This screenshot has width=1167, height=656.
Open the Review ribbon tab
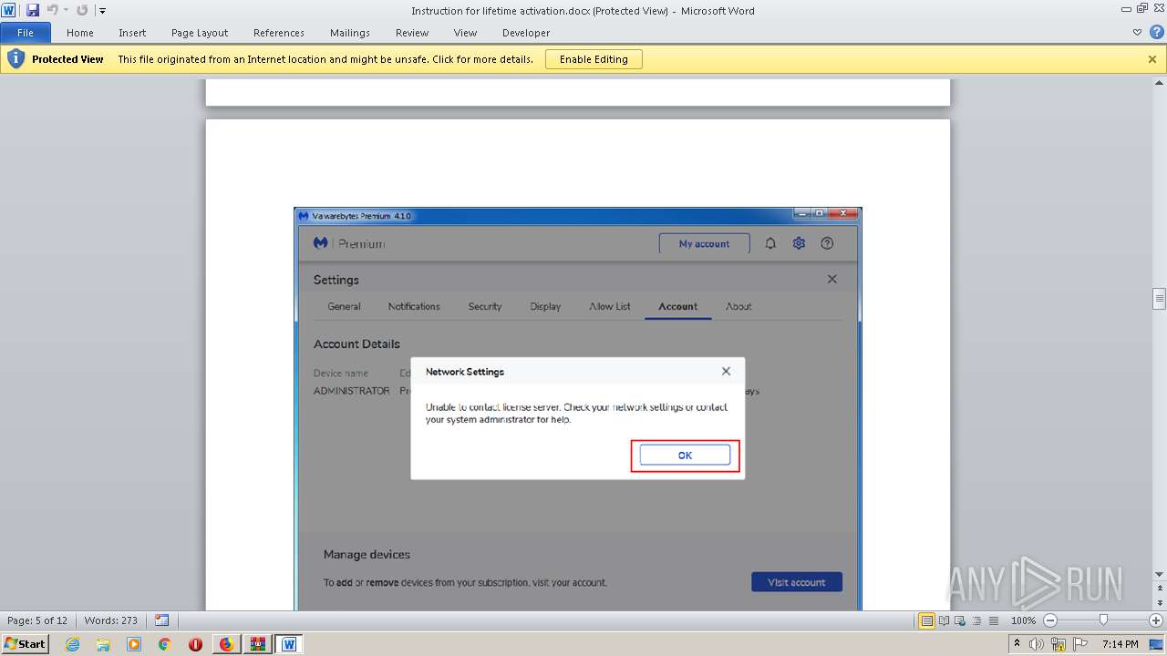412,33
